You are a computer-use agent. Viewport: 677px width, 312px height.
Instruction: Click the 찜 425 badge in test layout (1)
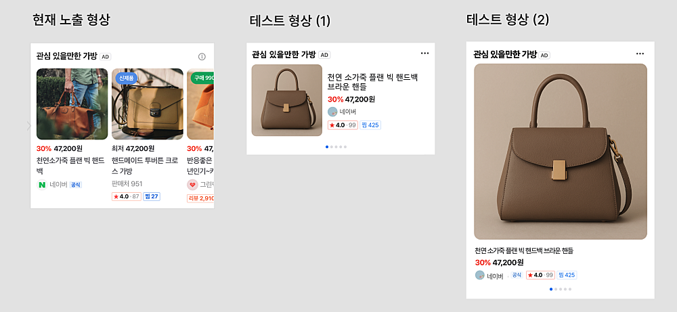pos(370,125)
